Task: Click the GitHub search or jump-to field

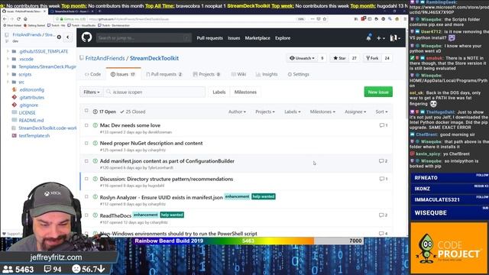Action: coord(143,38)
